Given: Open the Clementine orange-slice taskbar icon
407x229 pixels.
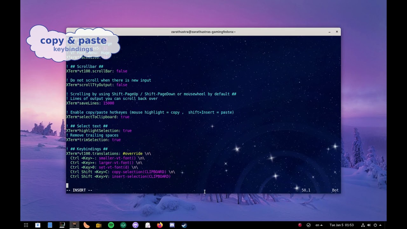Looking at the screenshot, I should coord(86,225).
